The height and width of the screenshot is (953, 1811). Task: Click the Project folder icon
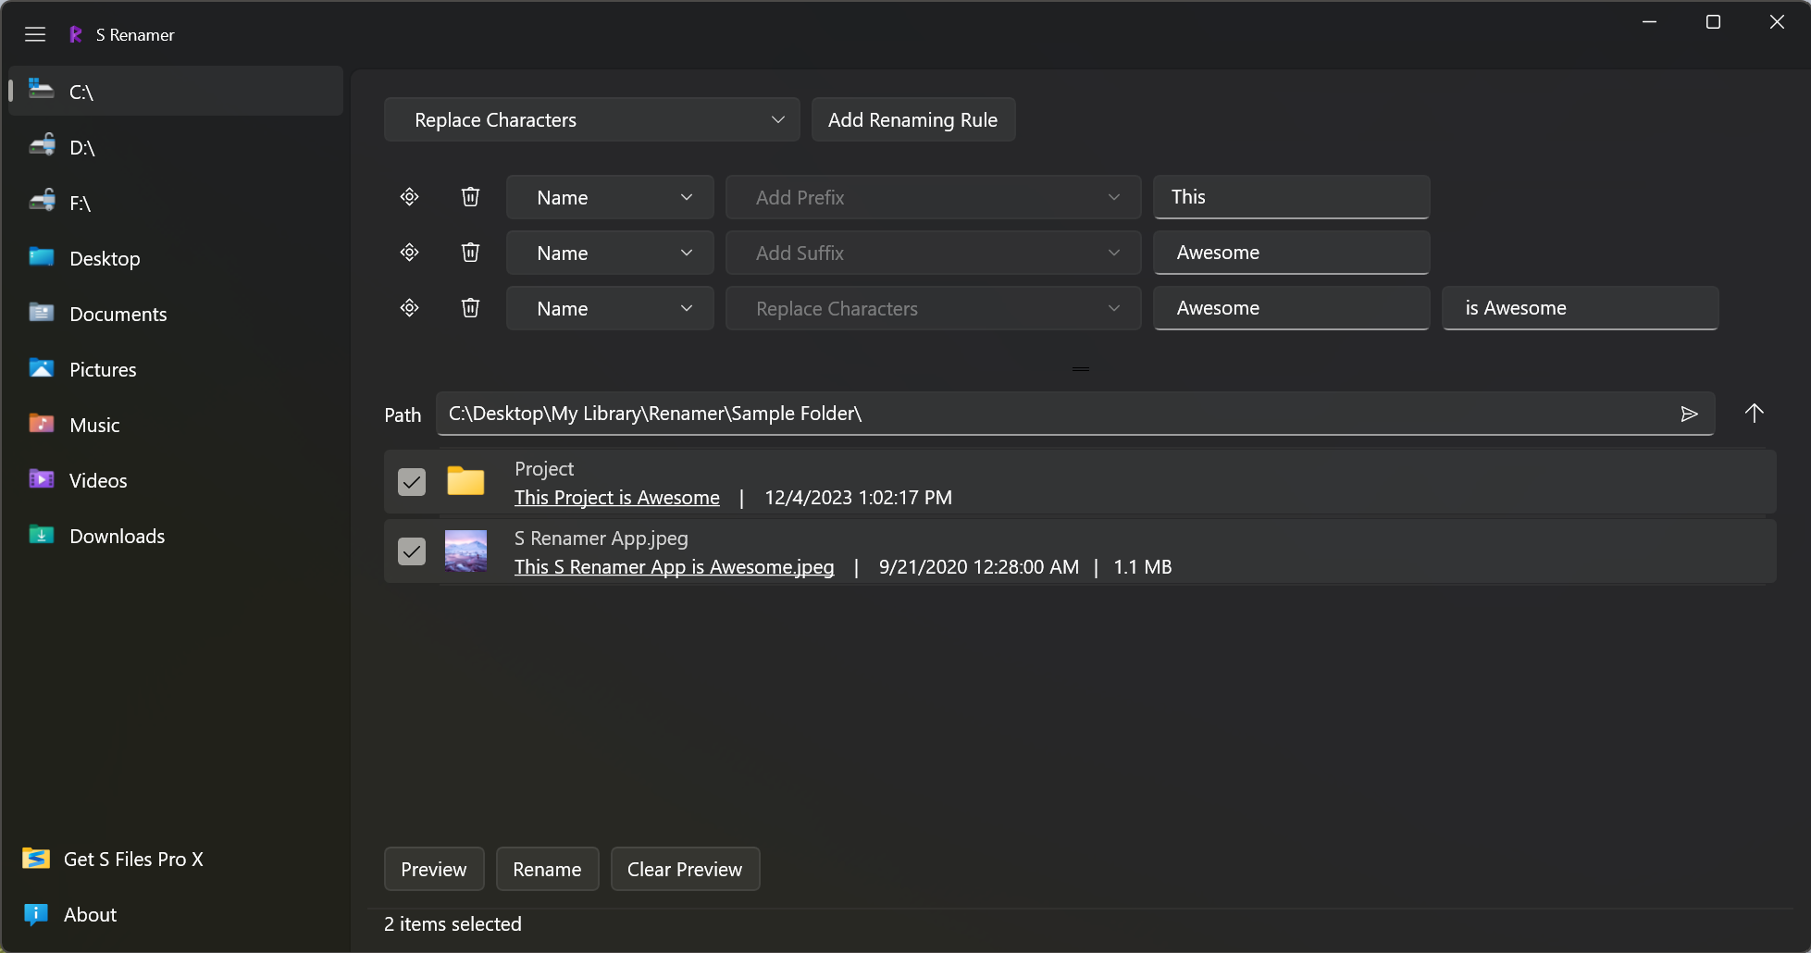(x=465, y=481)
